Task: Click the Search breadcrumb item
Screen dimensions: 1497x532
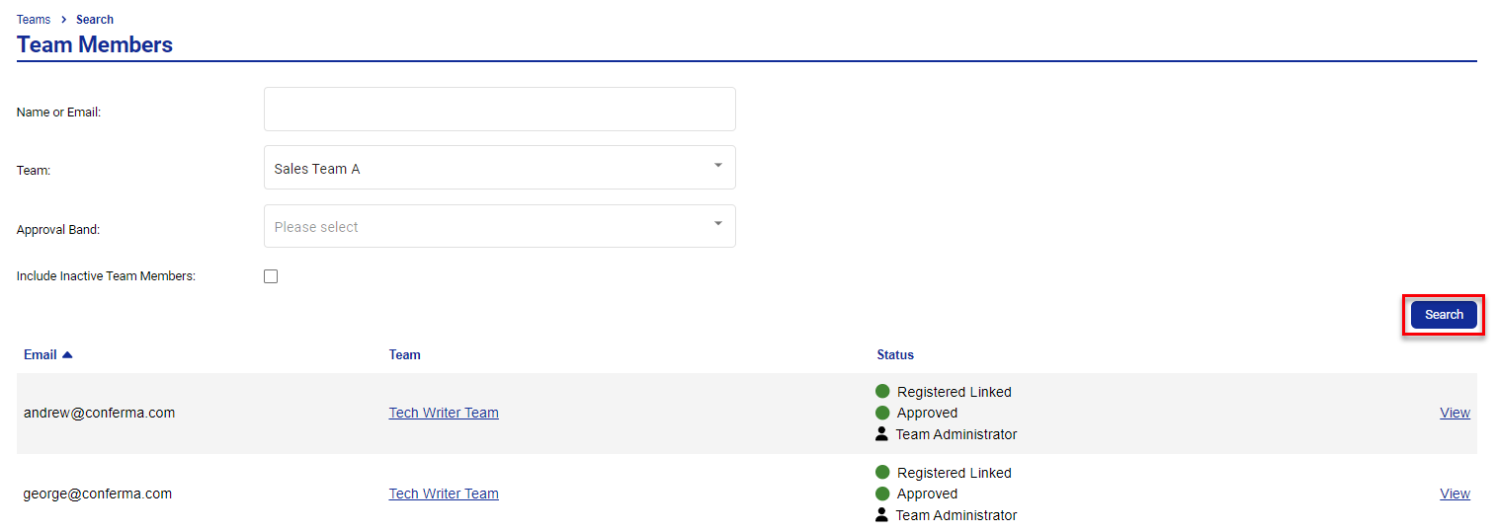Action: (95, 20)
